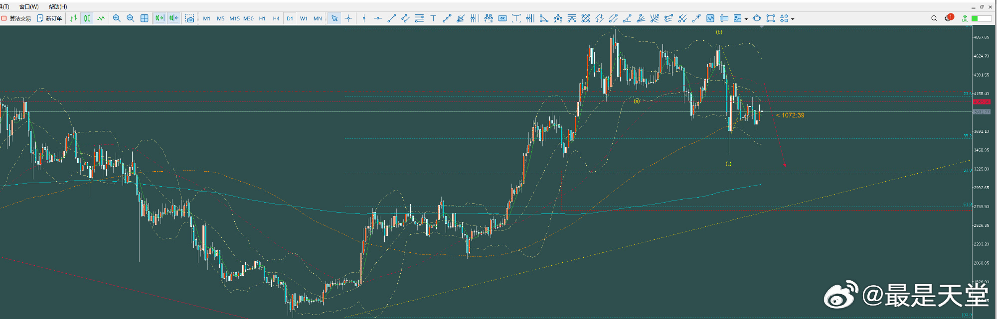Open the 新订单 new order dialog
This screenshot has width=997, height=319.
50,18
